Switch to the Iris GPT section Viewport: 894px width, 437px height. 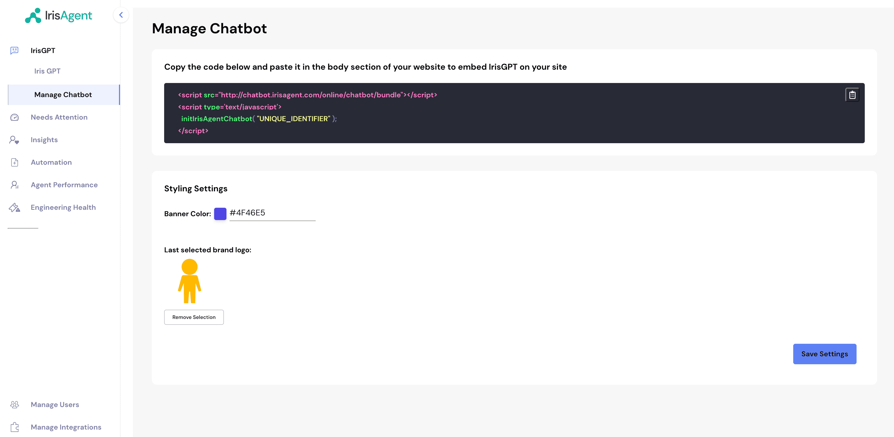tap(47, 71)
